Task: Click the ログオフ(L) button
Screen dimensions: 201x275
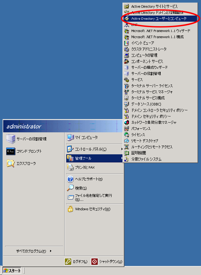Action: pyautogui.click(x=76, y=262)
